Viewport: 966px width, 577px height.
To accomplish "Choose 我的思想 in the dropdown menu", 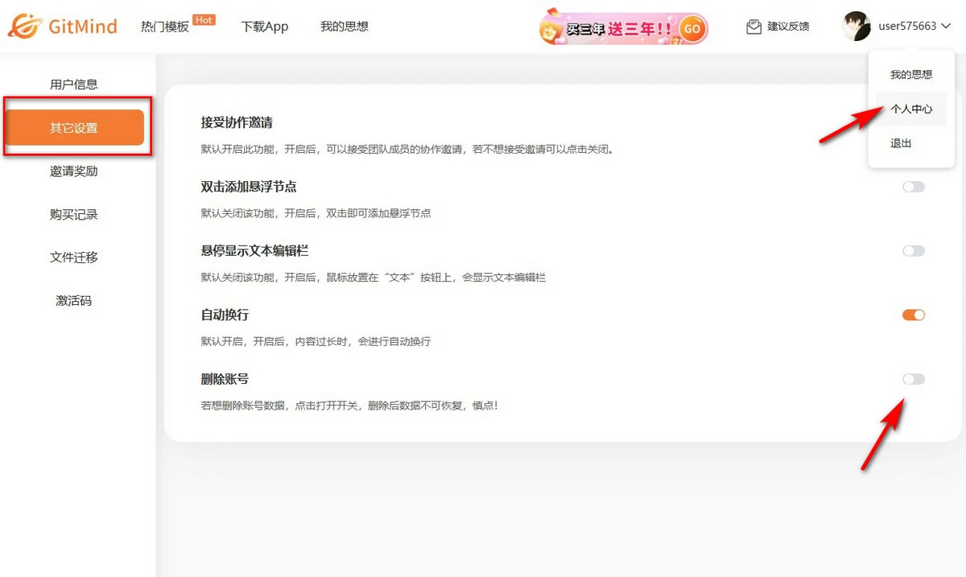I will click(911, 75).
